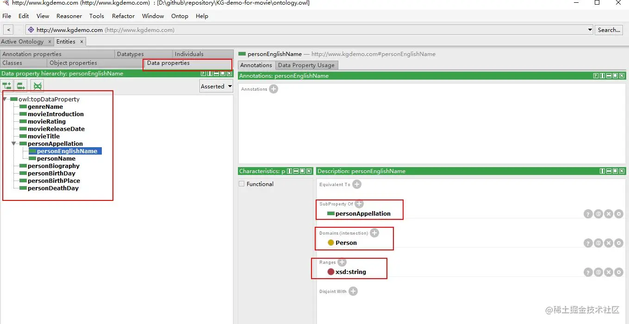
Task: Select genreName in the property tree
Action: (45, 106)
